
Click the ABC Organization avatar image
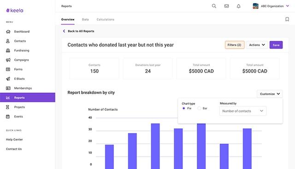255,6
